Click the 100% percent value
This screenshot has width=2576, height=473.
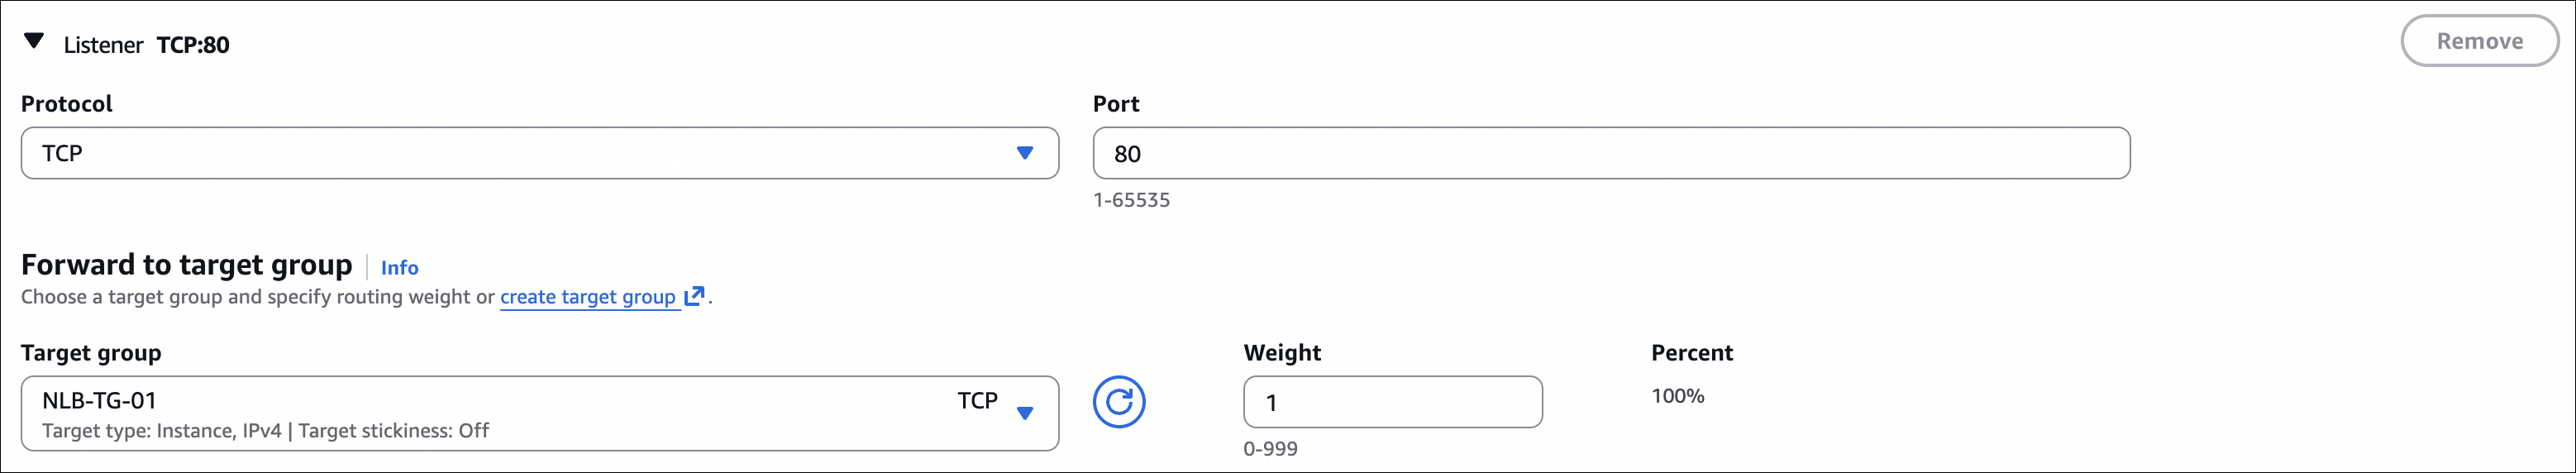click(x=1677, y=396)
